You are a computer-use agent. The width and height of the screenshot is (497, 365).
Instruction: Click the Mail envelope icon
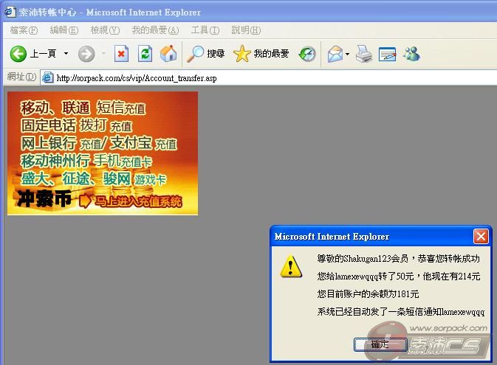click(335, 54)
